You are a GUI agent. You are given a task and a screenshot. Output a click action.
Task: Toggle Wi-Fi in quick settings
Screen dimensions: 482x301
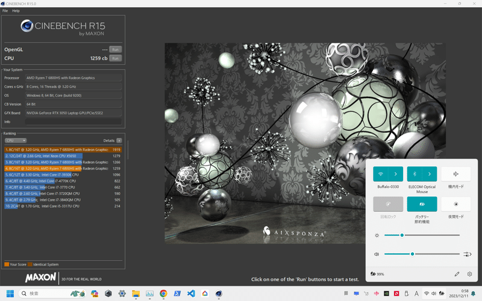(381, 174)
